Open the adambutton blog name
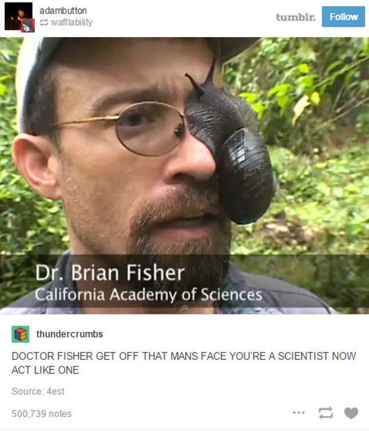 [63, 10]
